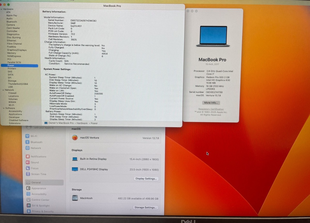Select Extensions under Software in System Information
This screenshot has height=223, width=310.
[15, 123]
